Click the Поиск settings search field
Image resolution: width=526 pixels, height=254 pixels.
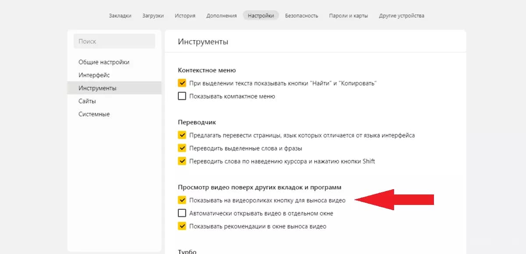coord(114,41)
